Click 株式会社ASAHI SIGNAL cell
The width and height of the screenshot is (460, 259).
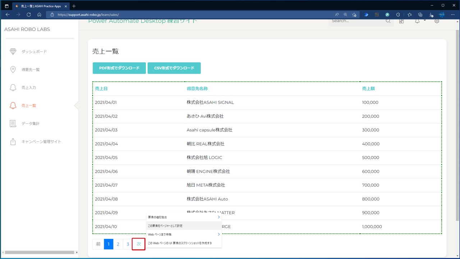[x=210, y=103]
